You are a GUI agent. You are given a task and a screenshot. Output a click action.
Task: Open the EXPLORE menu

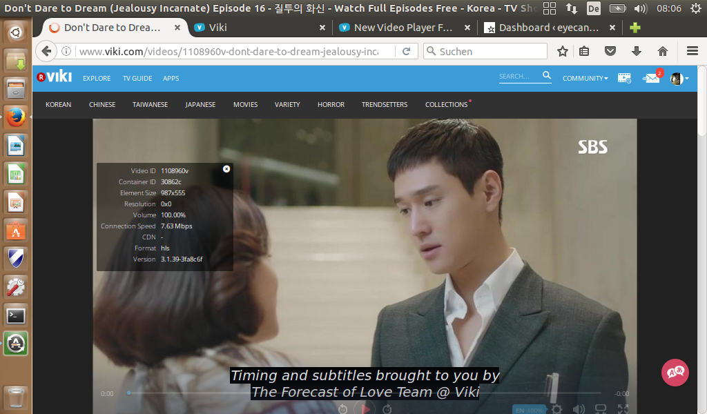coord(97,79)
